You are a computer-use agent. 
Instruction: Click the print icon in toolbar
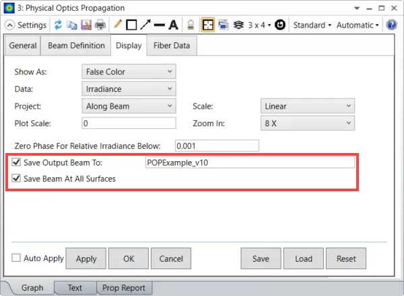(x=100, y=25)
